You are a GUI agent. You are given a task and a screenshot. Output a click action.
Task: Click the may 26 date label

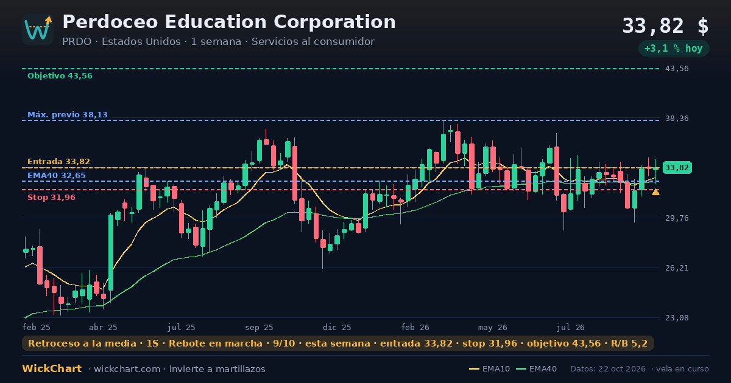point(493,327)
